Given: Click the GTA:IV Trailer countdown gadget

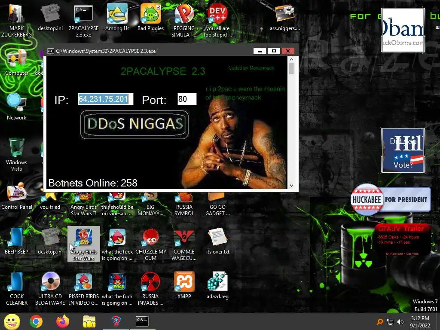Looking at the screenshot, I should [402, 240].
